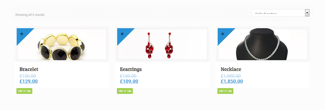Select the Default sorting combo box
The height and width of the screenshot is (110, 325).
[281, 13]
